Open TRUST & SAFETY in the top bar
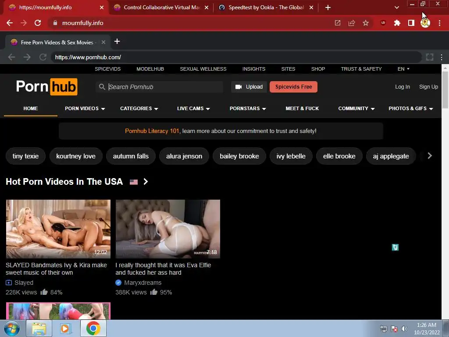 361,69
